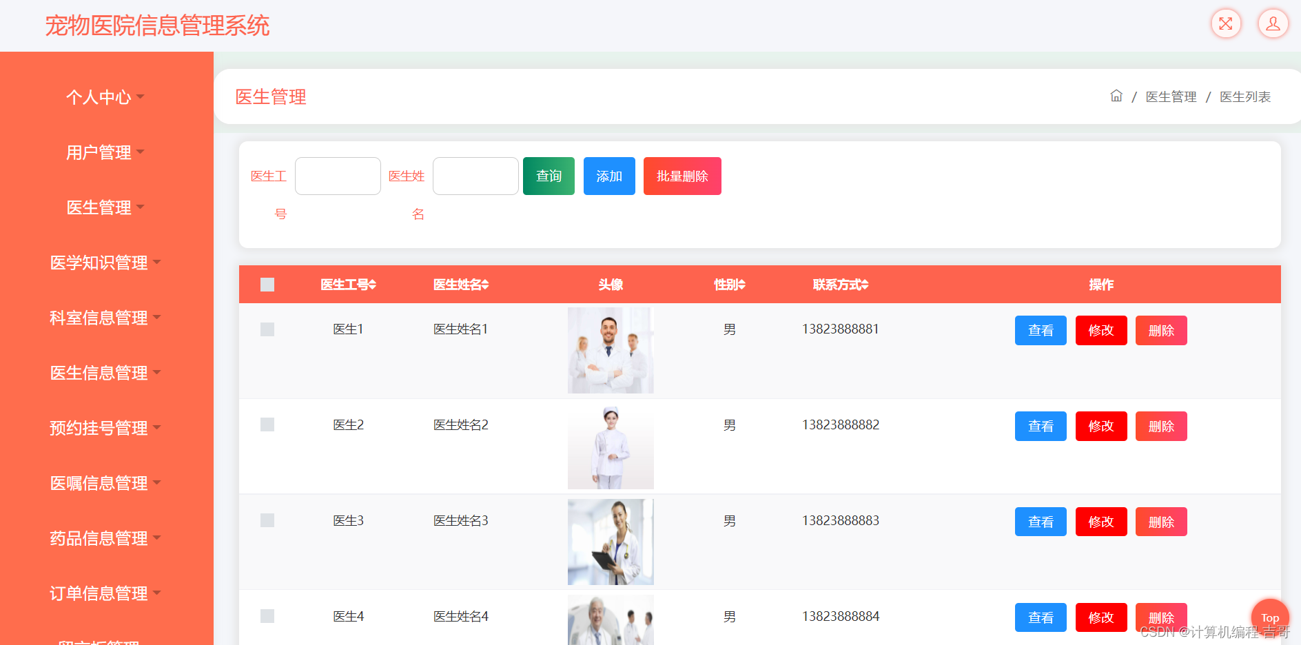Image resolution: width=1301 pixels, height=645 pixels.
Task: Sort by 性别 column arrows
Action: point(741,285)
